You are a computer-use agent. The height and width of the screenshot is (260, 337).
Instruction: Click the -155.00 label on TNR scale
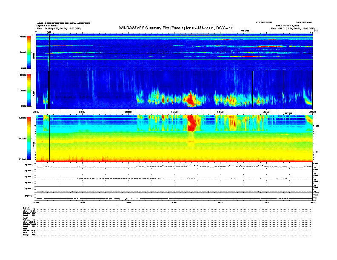[22, 159]
